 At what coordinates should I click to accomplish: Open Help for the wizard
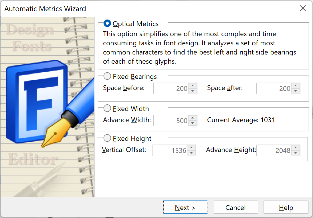[286, 207]
